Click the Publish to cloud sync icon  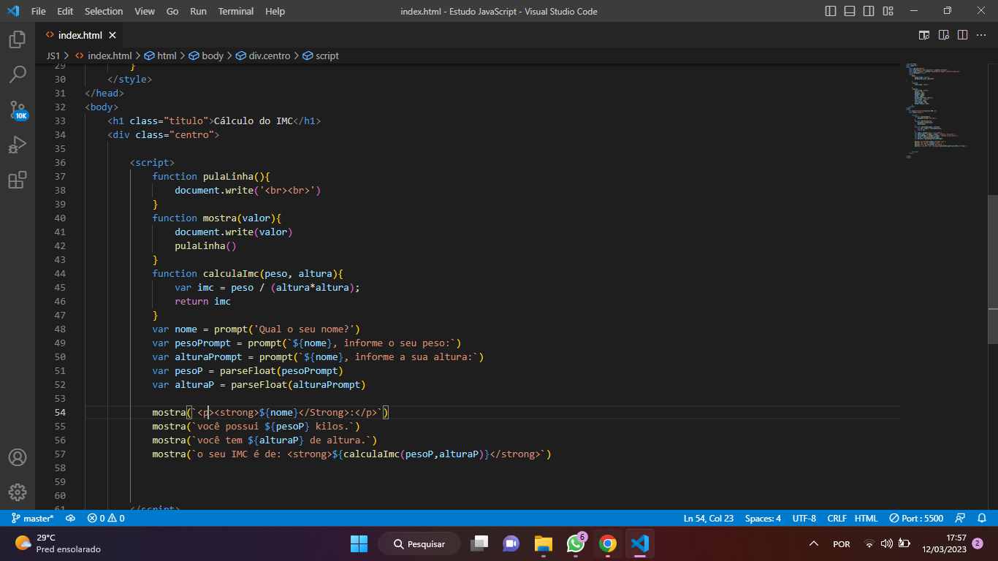[71, 518]
